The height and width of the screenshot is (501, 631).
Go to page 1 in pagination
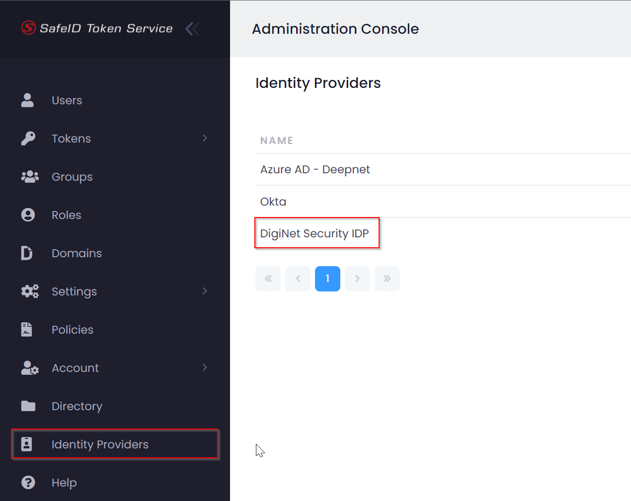[327, 279]
